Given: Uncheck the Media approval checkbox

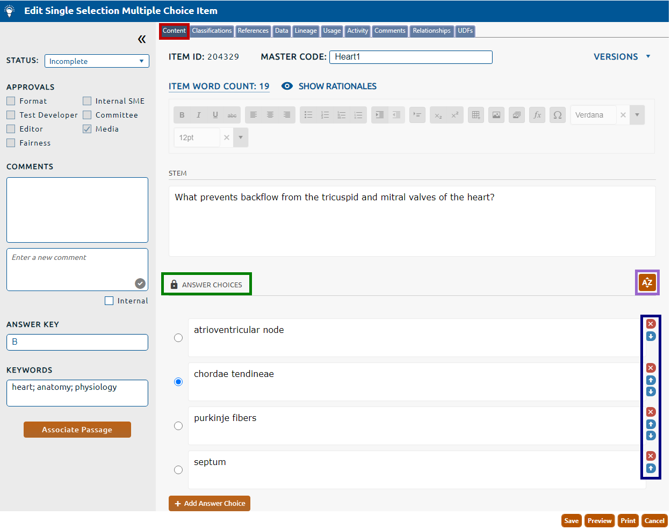Looking at the screenshot, I should (87, 129).
